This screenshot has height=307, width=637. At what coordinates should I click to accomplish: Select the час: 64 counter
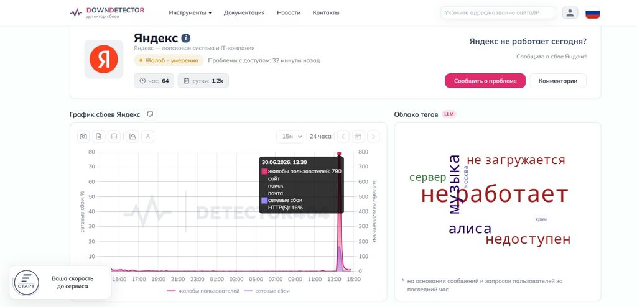154,81
